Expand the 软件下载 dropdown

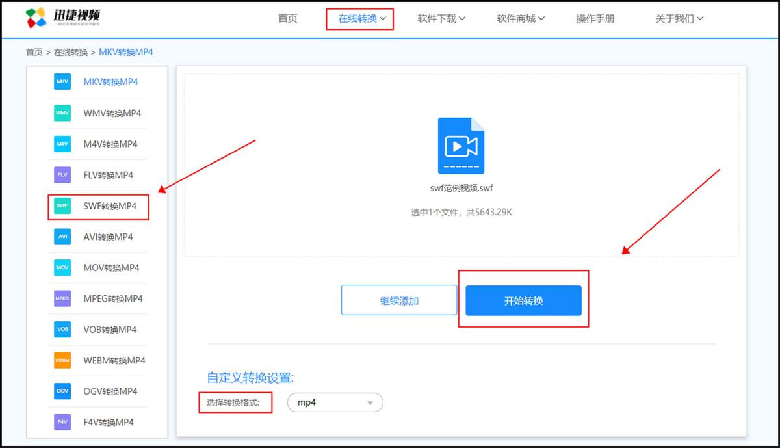coord(441,18)
